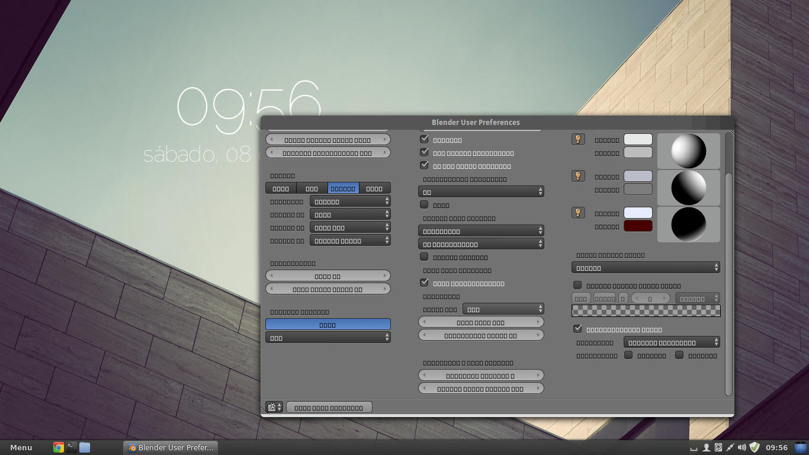Increase Console Scrollback with its right arrow
The height and width of the screenshot is (455, 809).
pyautogui.click(x=386, y=153)
